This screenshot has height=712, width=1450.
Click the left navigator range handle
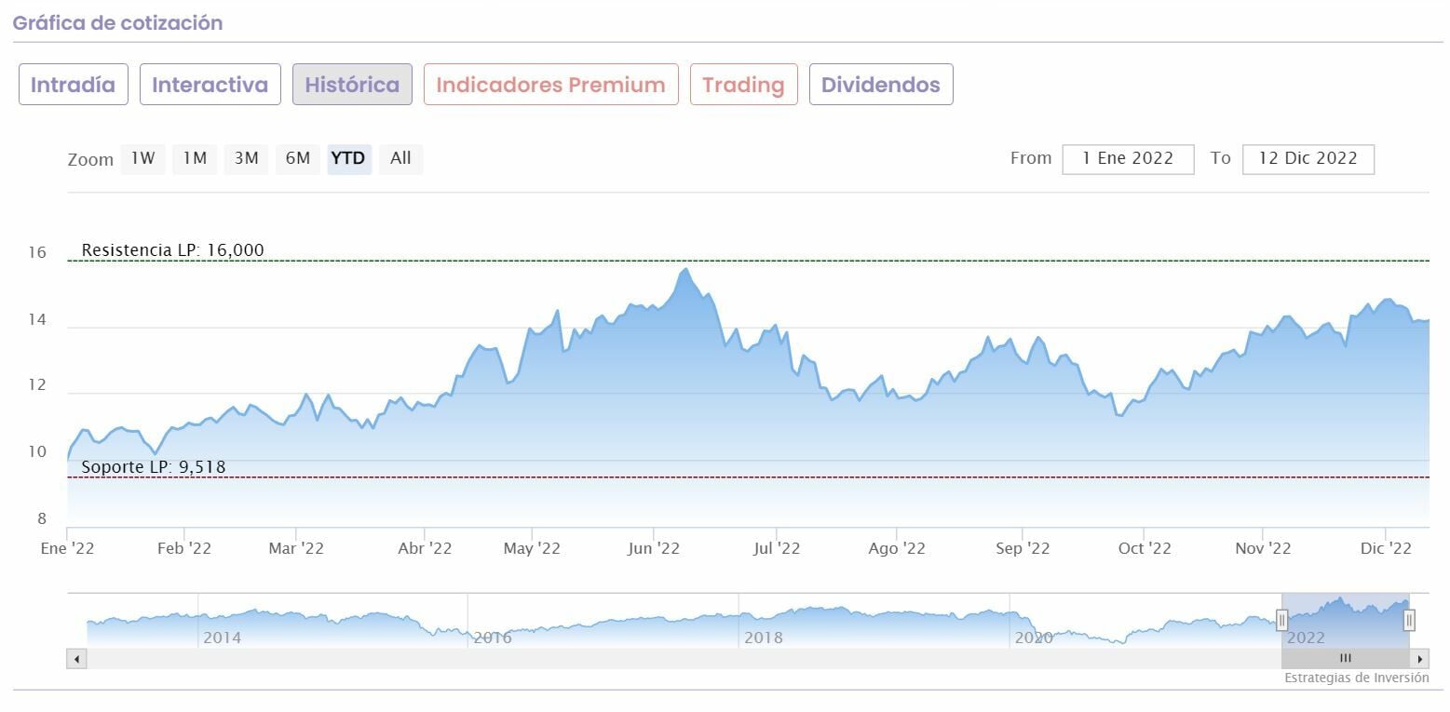(x=1282, y=620)
